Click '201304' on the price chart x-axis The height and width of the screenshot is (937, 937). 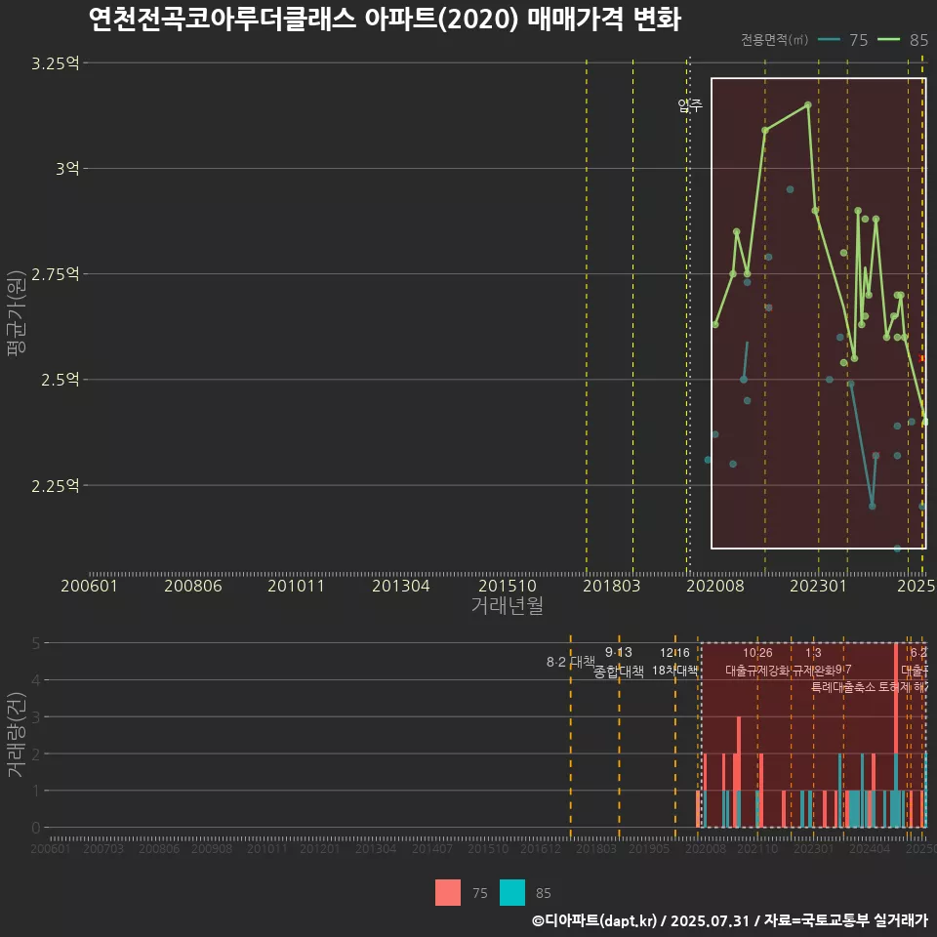point(401,586)
